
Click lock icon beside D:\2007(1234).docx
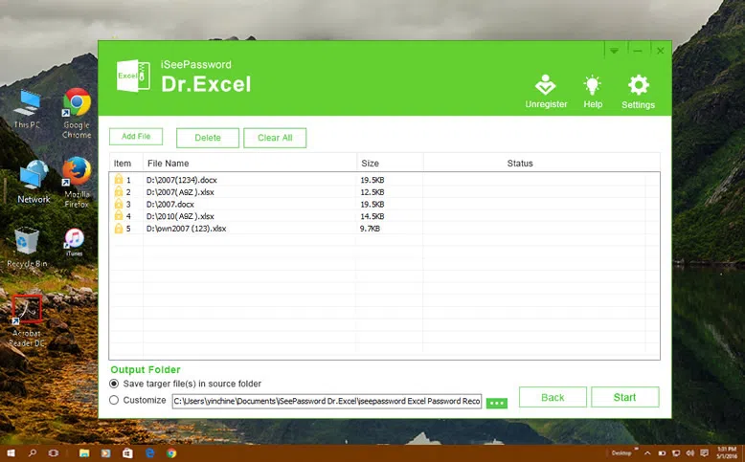(119, 180)
